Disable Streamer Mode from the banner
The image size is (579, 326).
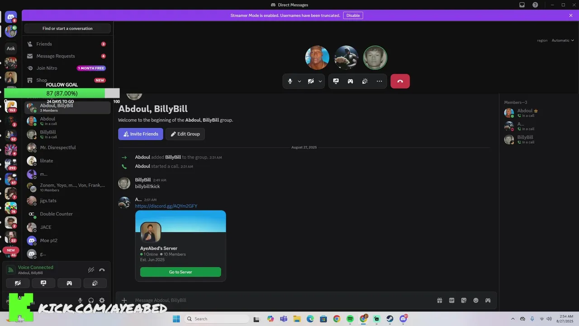pyautogui.click(x=353, y=15)
